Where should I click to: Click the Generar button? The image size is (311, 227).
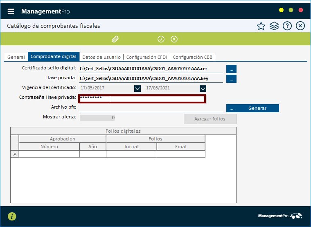pyautogui.click(x=257, y=108)
